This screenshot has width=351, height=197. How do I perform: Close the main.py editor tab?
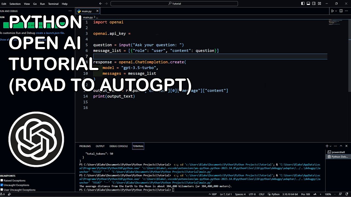[x=97, y=11]
